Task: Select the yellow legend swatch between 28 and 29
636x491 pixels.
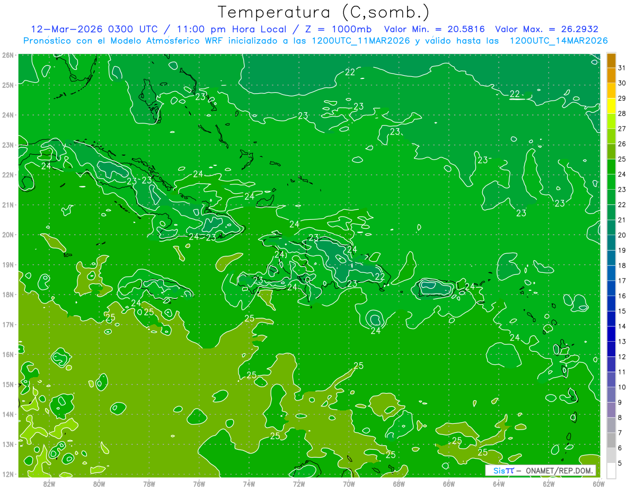Action: click(x=611, y=106)
